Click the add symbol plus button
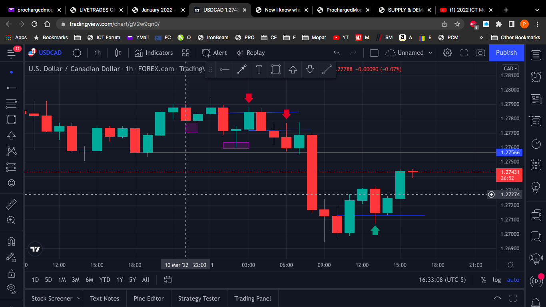Image resolution: width=546 pixels, height=307 pixels. tap(77, 53)
